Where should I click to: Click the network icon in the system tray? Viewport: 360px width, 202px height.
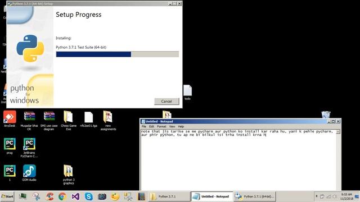(328, 196)
